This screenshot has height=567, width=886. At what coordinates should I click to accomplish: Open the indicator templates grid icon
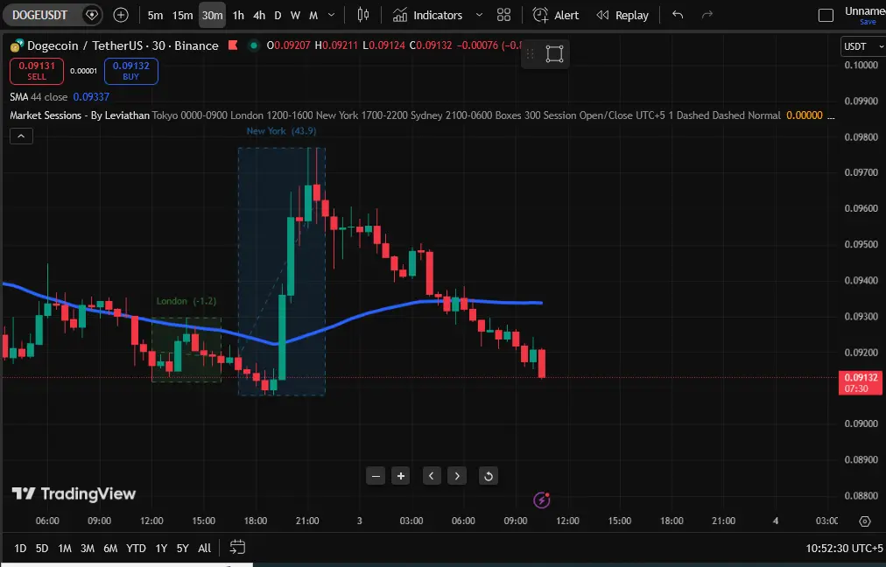pos(503,15)
